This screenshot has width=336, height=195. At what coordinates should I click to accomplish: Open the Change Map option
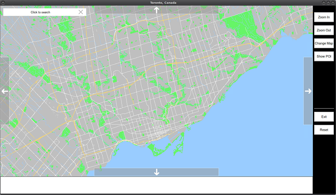(324, 43)
